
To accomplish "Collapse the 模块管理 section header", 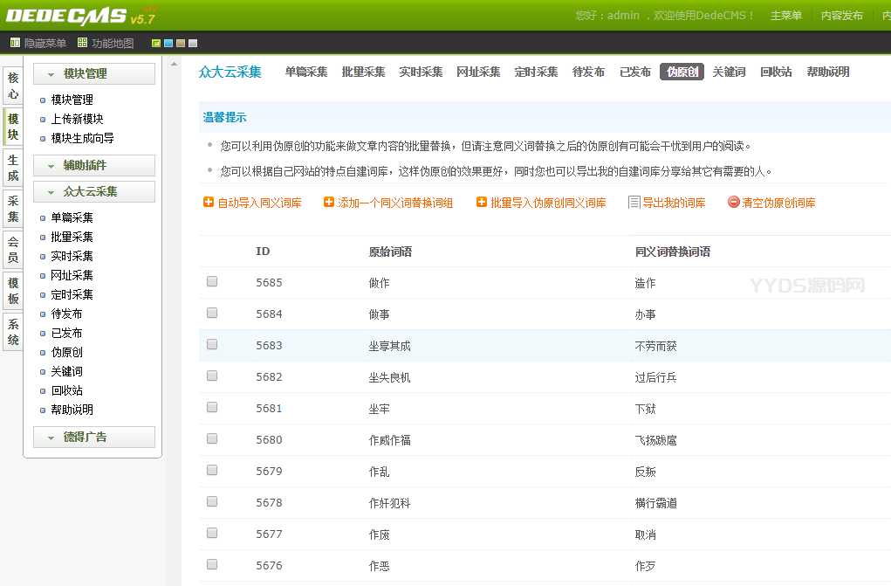I will coord(93,74).
